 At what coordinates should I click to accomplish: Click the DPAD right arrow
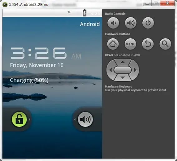[135, 70]
